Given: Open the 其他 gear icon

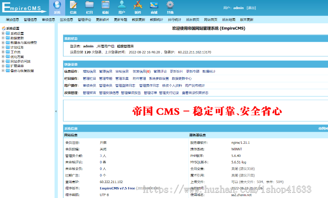Looking at the screenshot, I should [x=170, y=5].
